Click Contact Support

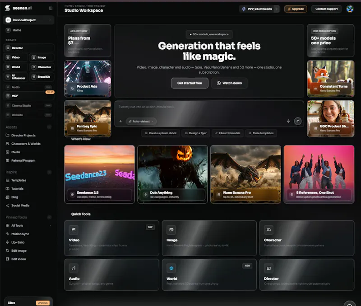click(326, 9)
